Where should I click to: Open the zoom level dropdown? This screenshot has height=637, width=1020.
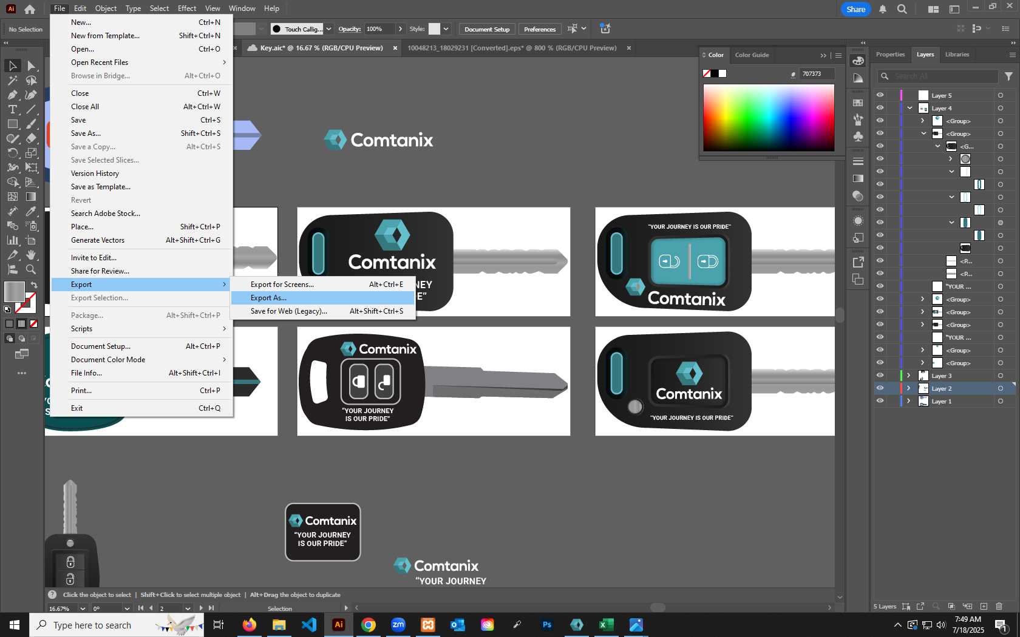83,608
